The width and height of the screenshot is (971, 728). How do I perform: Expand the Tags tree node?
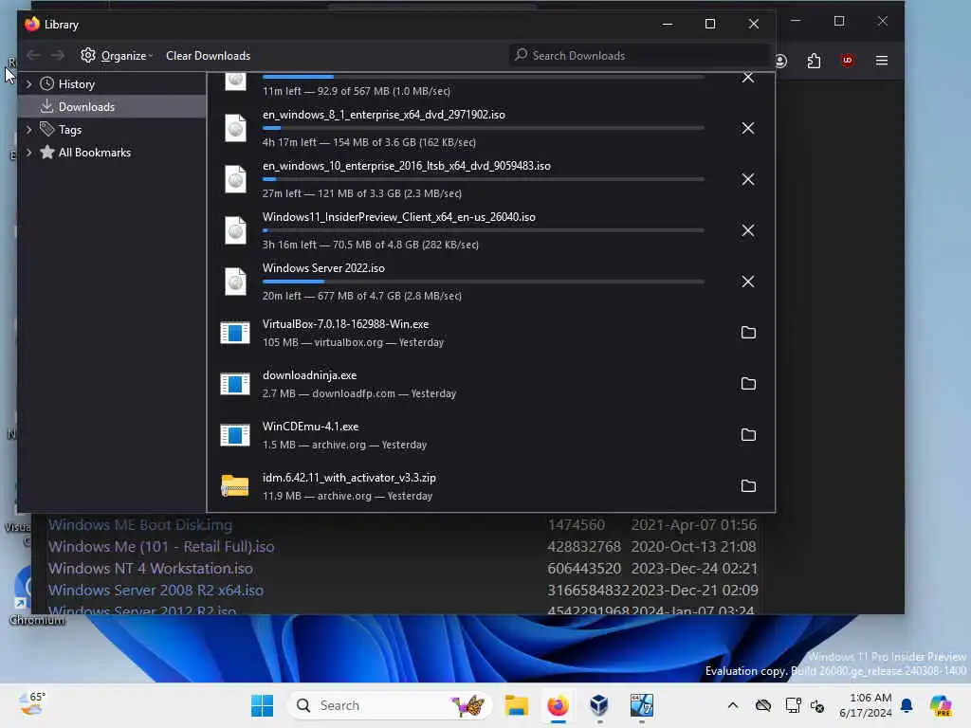pyautogui.click(x=28, y=129)
